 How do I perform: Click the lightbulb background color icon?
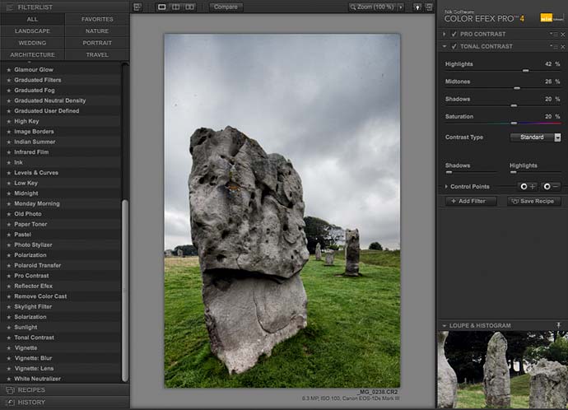[417, 7]
